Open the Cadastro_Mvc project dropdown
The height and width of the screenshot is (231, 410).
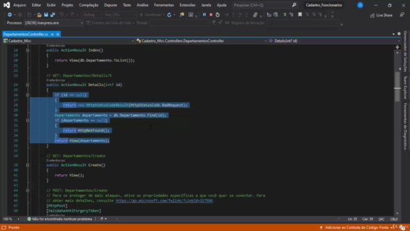69,41
